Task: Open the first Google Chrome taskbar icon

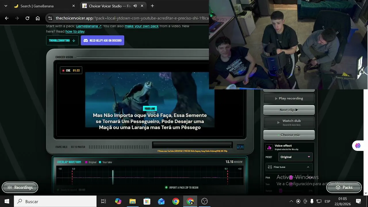Action: [x=176, y=201]
